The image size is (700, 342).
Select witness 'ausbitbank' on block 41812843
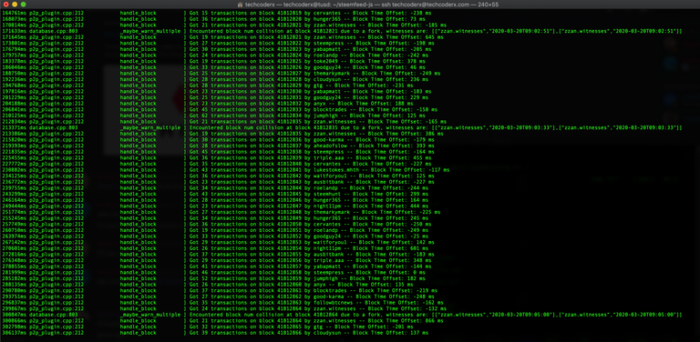(x=328, y=182)
